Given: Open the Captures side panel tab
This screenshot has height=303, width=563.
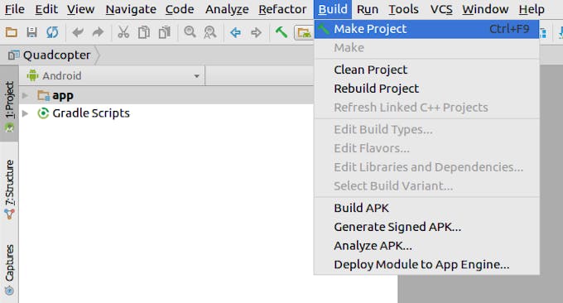Looking at the screenshot, I should [x=9, y=270].
